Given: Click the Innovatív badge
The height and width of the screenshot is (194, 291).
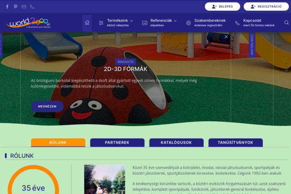Looking at the screenshot, I should click(126, 62).
